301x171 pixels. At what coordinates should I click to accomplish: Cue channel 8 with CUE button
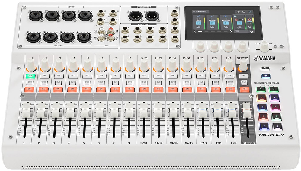(x=130, y=82)
